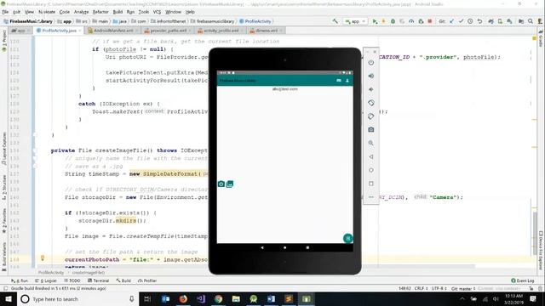Image resolution: width=545 pixels, height=306 pixels.
Task: Tap the Android home navigation button on the tablet screen
Action: click(285, 247)
